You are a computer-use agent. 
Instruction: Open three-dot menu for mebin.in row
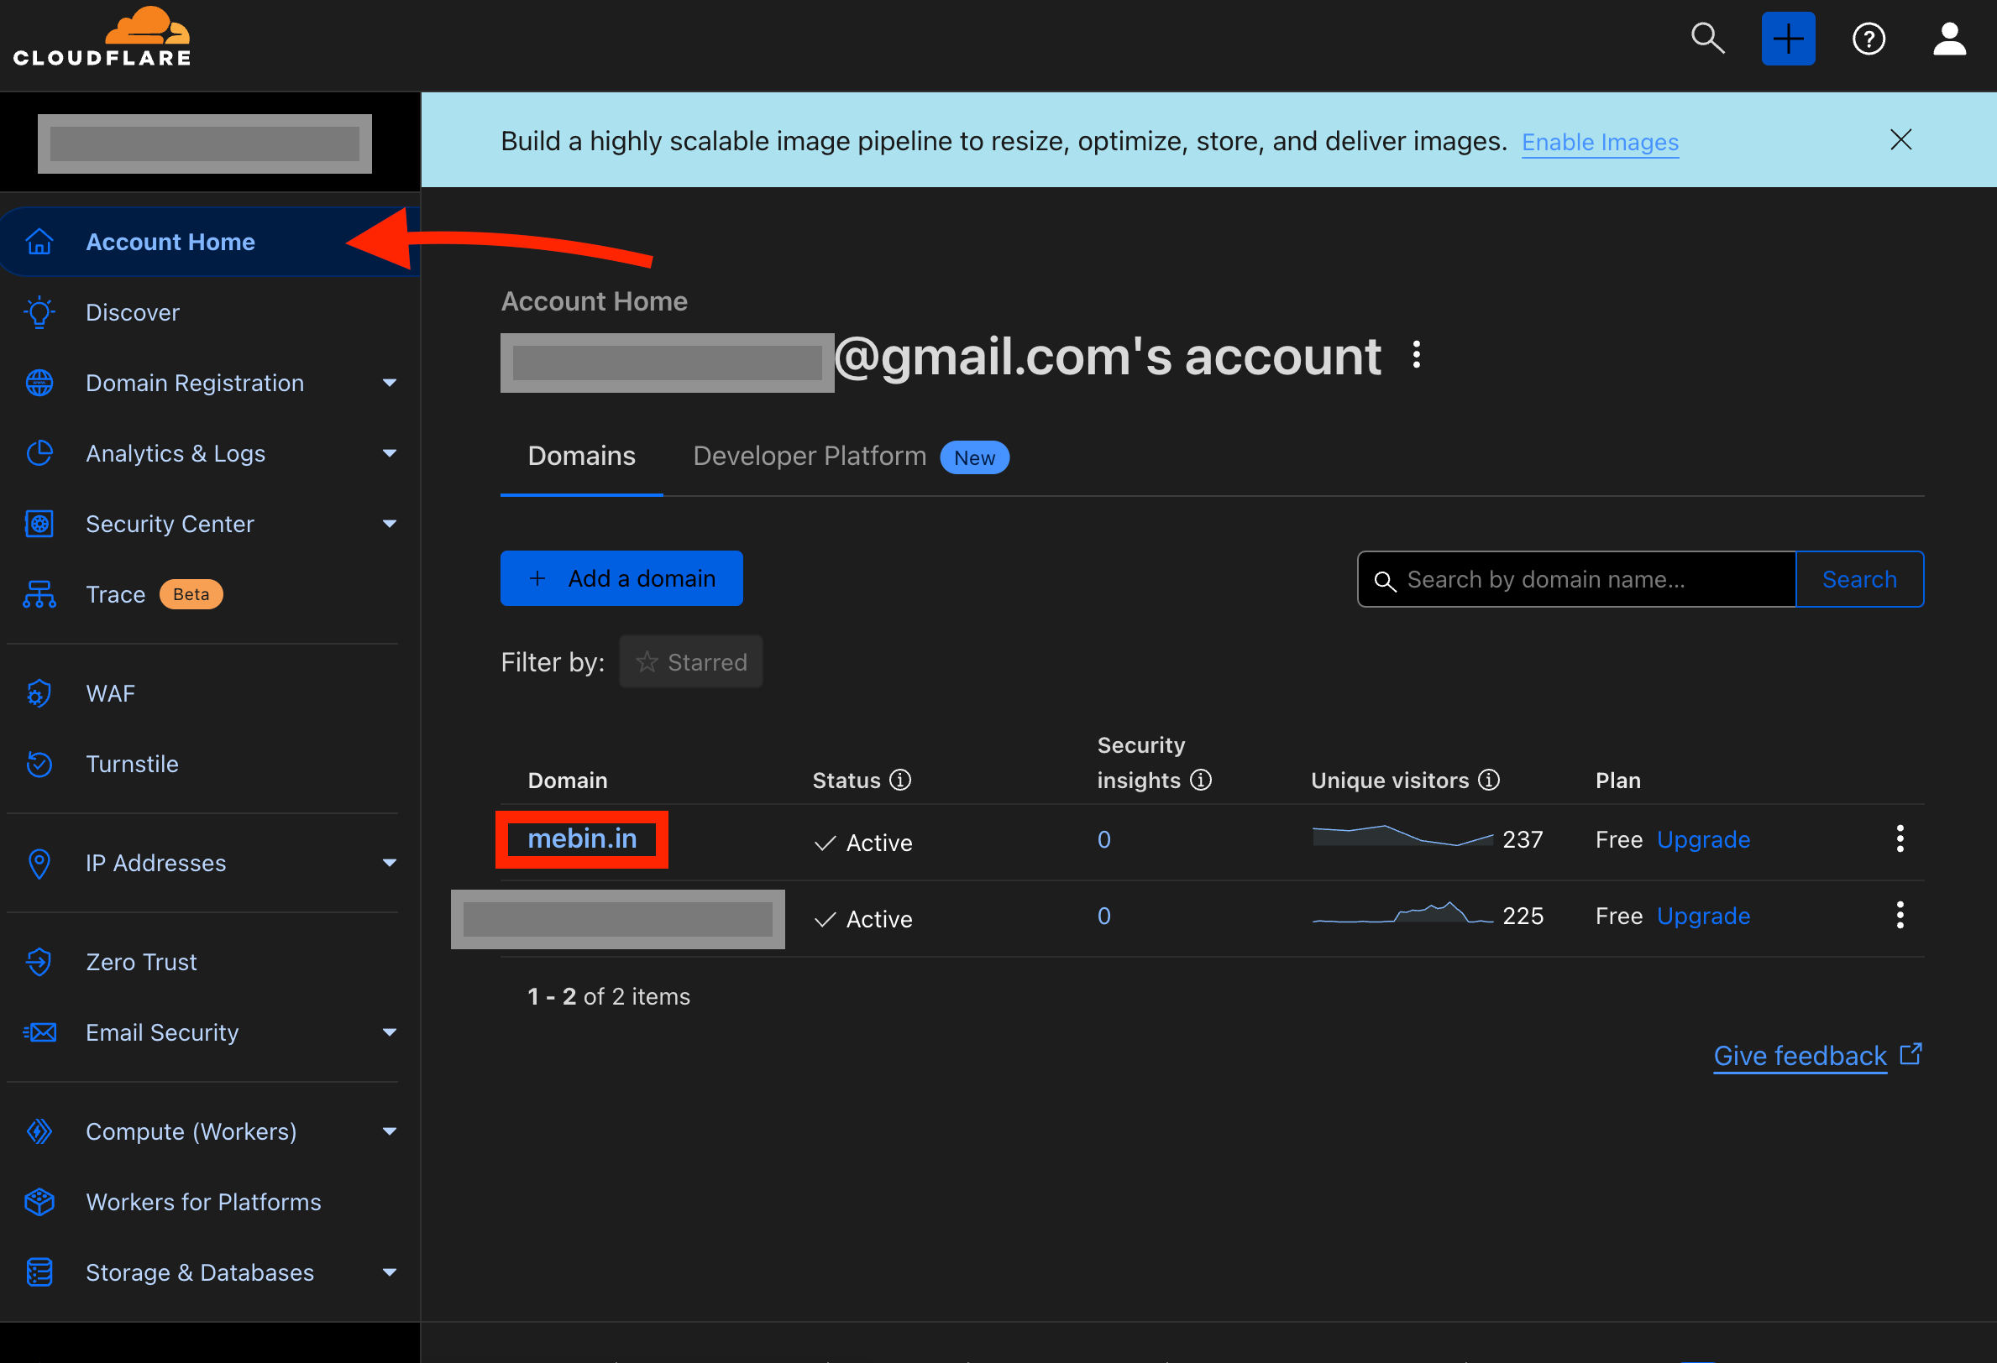point(1899,838)
